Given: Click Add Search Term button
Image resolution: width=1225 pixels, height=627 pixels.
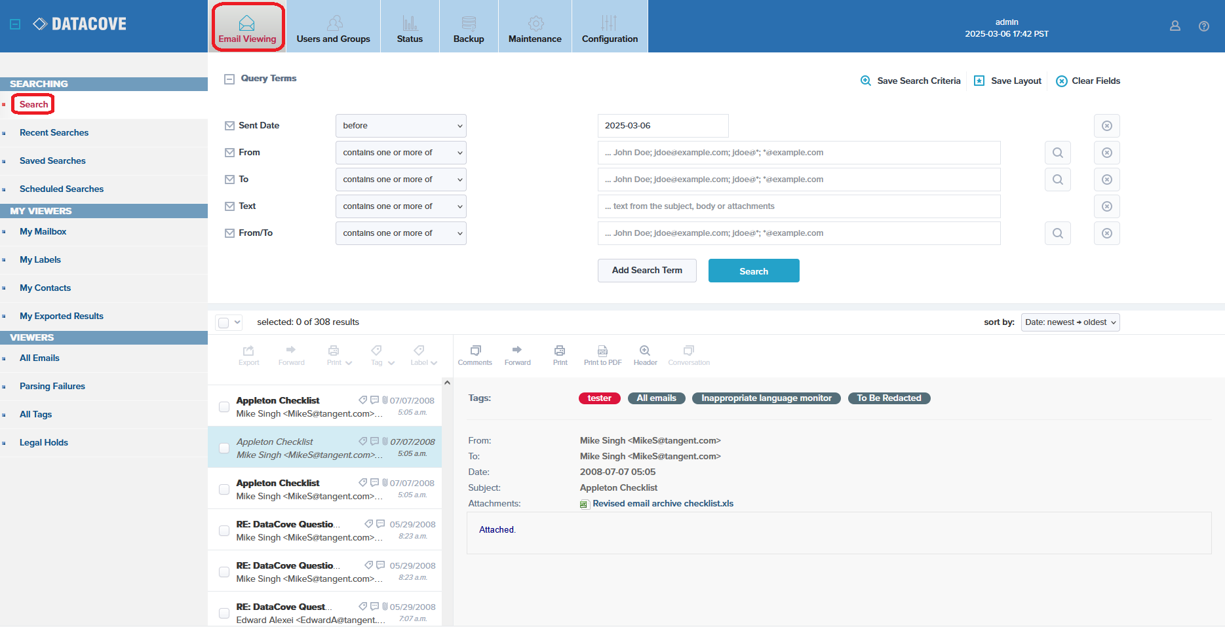Looking at the screenshot, I should [x=647, y=271].
